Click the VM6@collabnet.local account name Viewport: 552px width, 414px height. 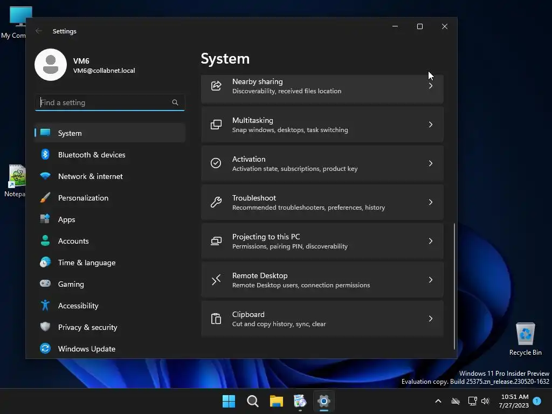[x=104, y=71]
